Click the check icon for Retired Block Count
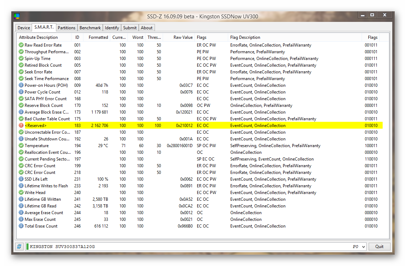This screenshot has height=266, width=406. 21,65
